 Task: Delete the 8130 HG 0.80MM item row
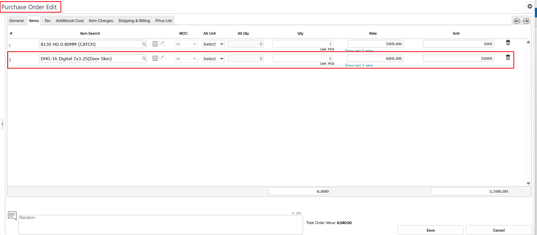508,43
